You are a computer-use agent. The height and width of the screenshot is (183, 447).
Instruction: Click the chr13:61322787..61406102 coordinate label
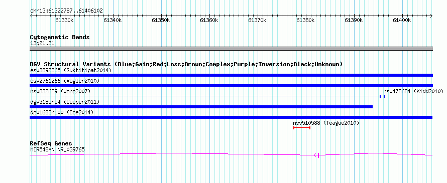click(66, 11)
